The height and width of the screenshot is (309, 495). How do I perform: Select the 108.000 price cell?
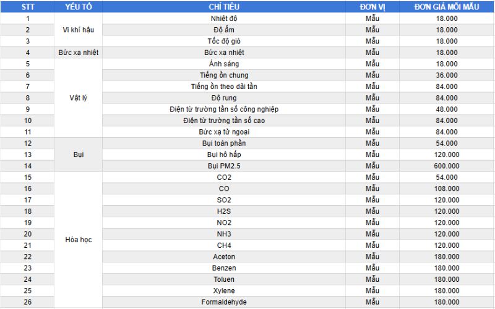pyautogui.click(x=447, y=188)
